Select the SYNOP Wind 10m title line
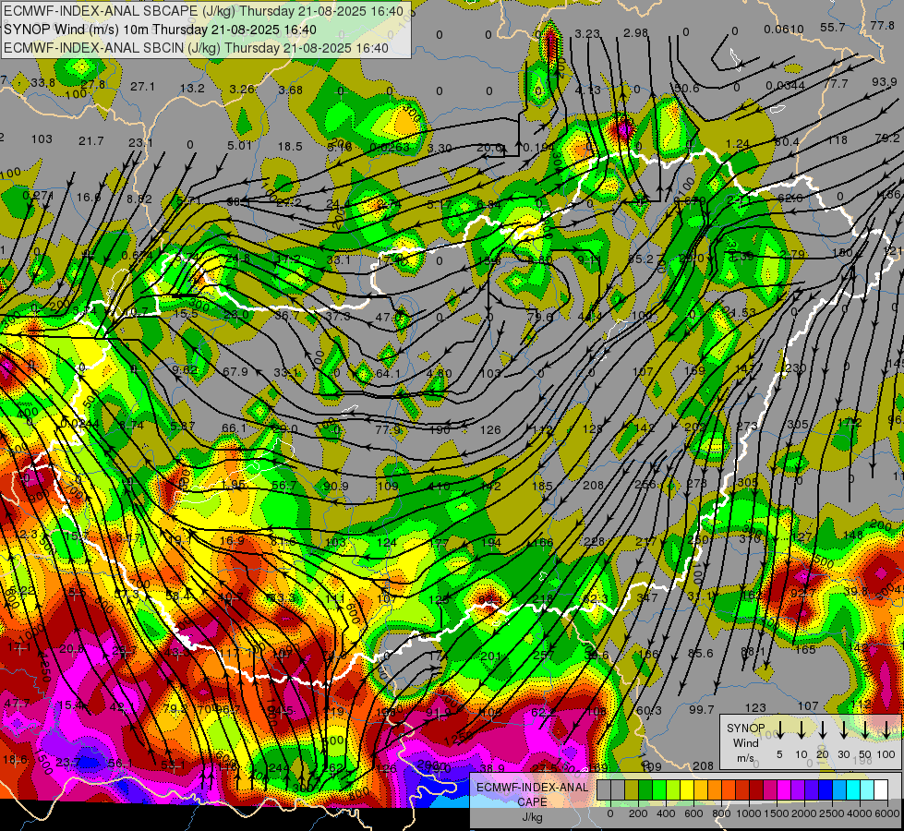 pos(161,30)
